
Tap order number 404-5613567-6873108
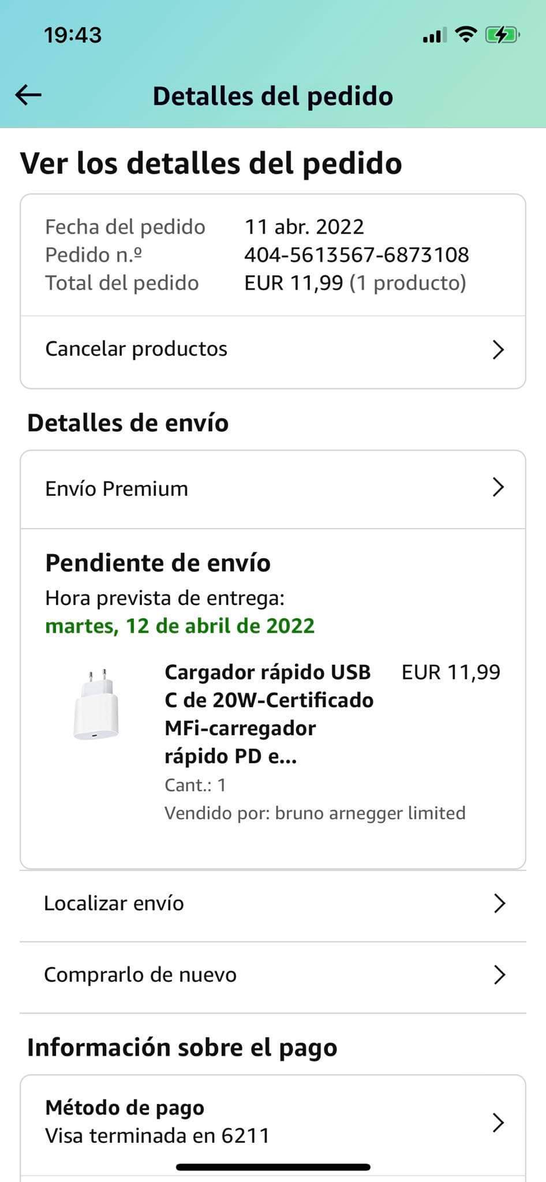coord(357,255)
